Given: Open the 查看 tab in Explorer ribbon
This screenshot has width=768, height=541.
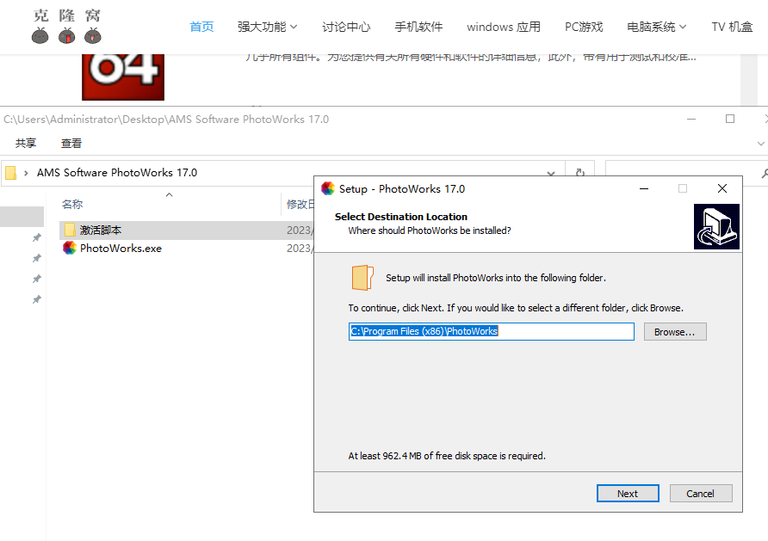Looking at the screenshot, I should coord(71,144).
